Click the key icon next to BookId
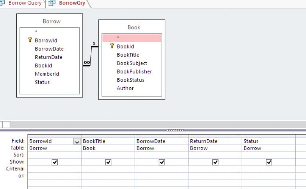The width and height of the screenshot is (306, 189). click(x=112, y=46)
